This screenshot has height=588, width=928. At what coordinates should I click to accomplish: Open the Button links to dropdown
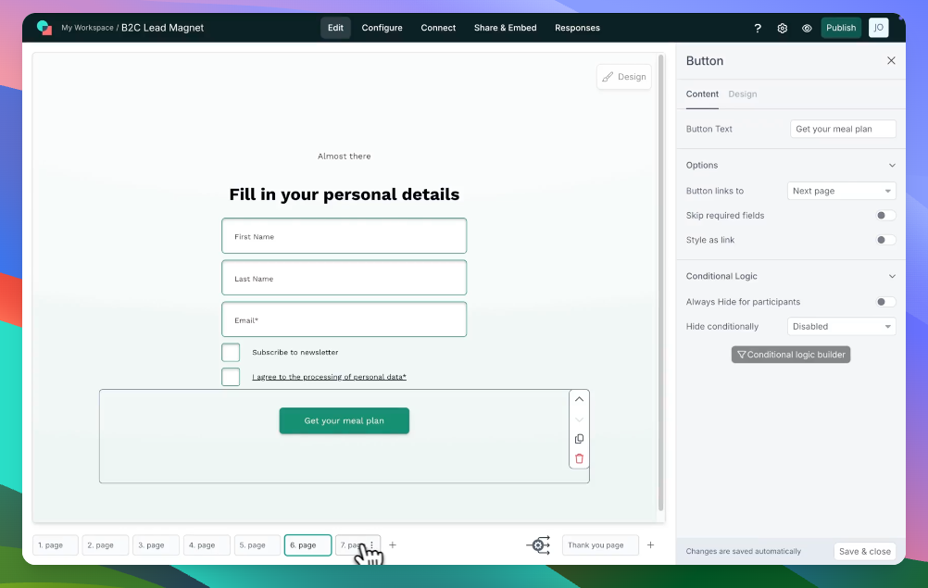[841, 191]
